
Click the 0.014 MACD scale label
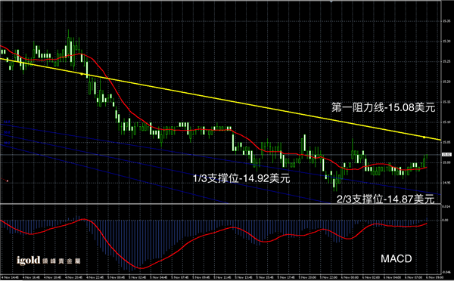pos(446,206)
